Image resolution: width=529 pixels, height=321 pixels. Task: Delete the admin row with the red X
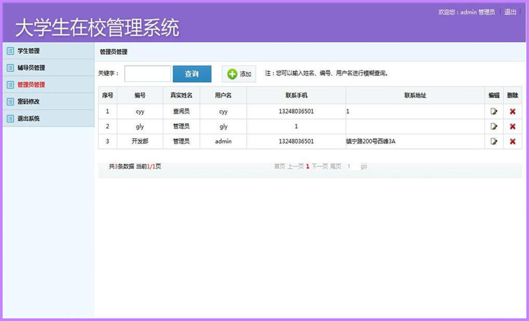click(x=512, y=141)
